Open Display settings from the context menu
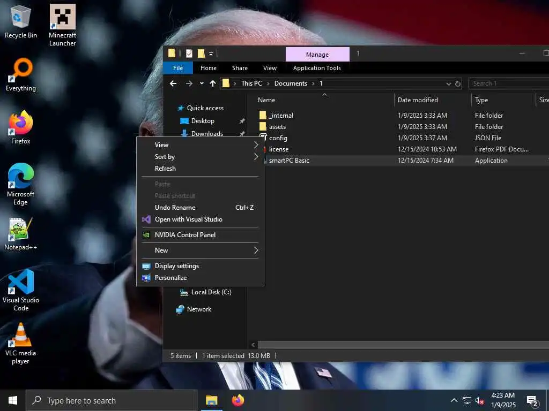This screenshot has height=411, width=549. tap(201, 266)
